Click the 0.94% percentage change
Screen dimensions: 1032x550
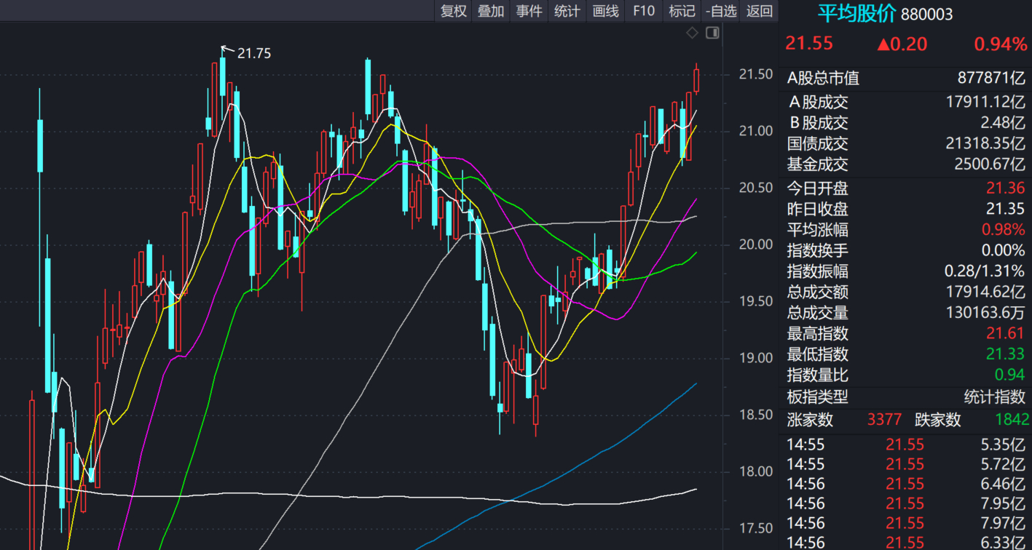click(x=1000, y=44)
